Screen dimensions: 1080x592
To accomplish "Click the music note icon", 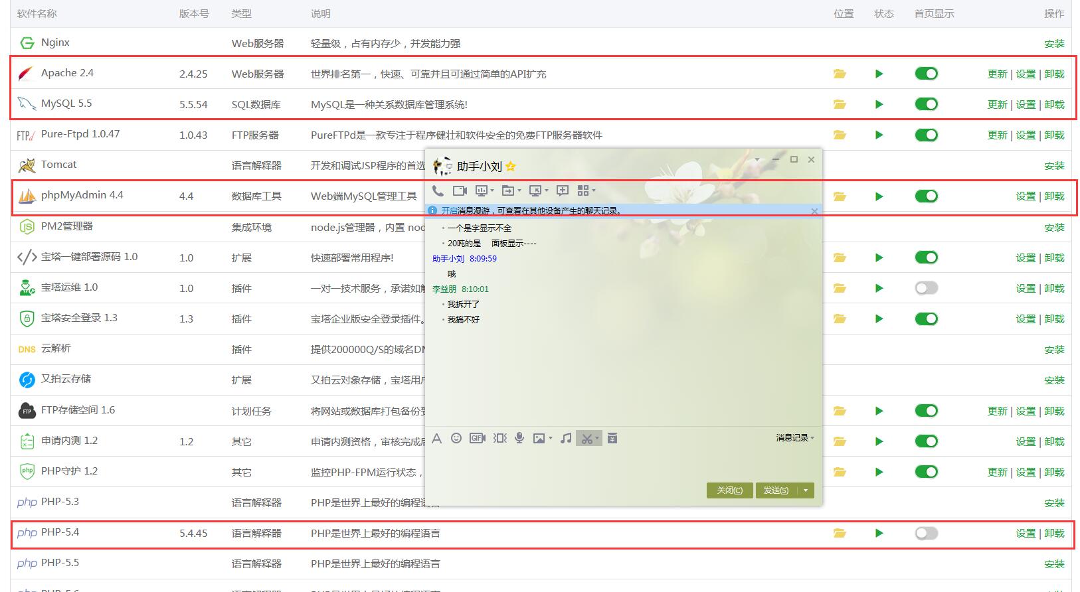I will point(566,438).
